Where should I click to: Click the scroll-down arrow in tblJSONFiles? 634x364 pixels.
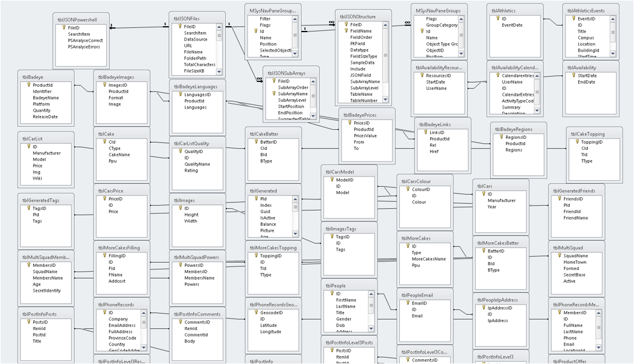tap(219, 72)
